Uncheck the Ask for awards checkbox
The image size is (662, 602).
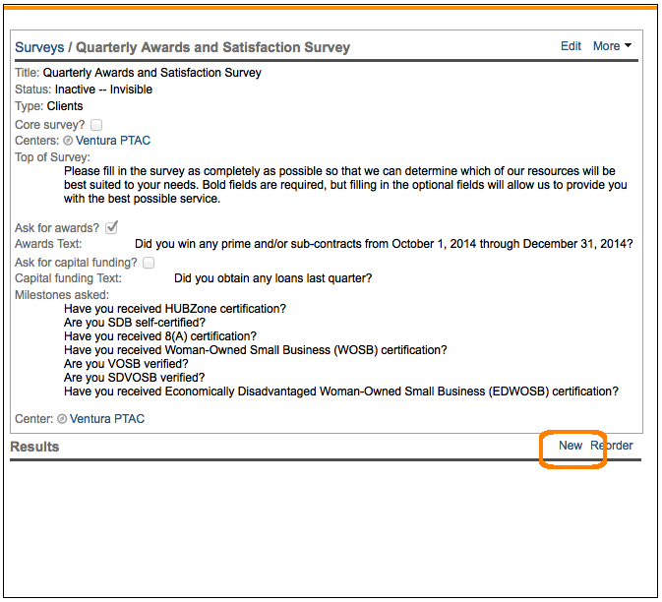tap(111, 228)
